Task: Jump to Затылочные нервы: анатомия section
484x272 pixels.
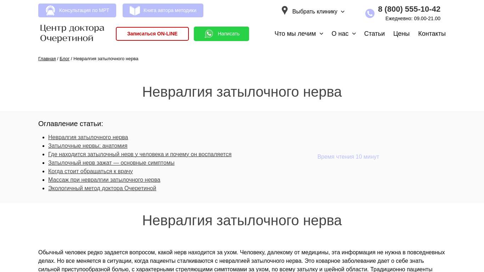Action: click(88, 146)
